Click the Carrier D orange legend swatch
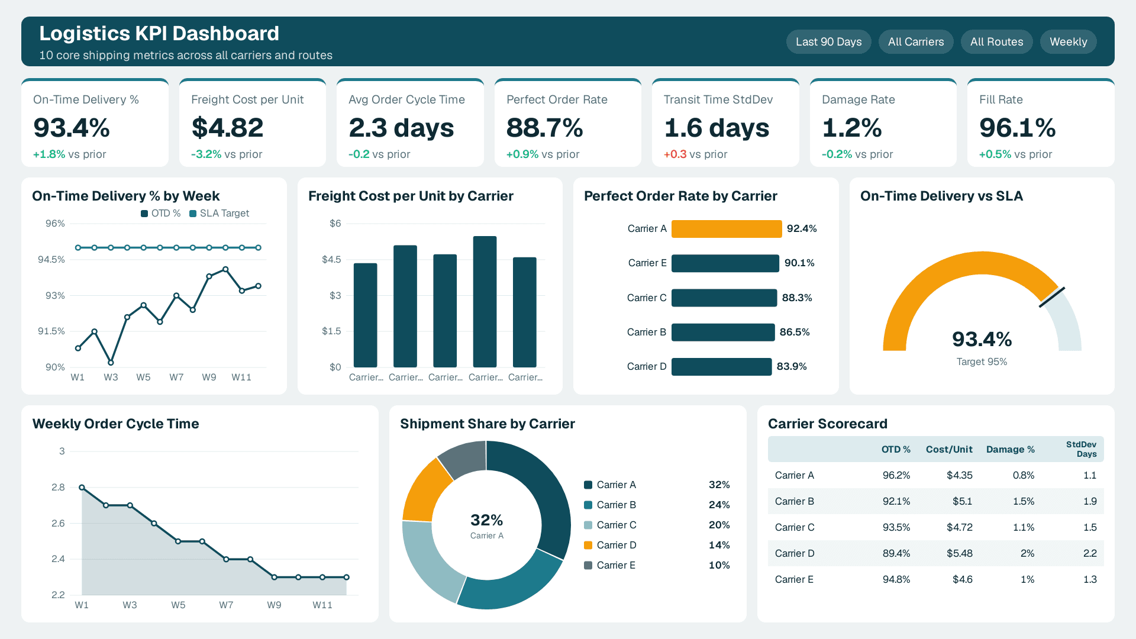1136x639 pixels. tap(588, 546)
